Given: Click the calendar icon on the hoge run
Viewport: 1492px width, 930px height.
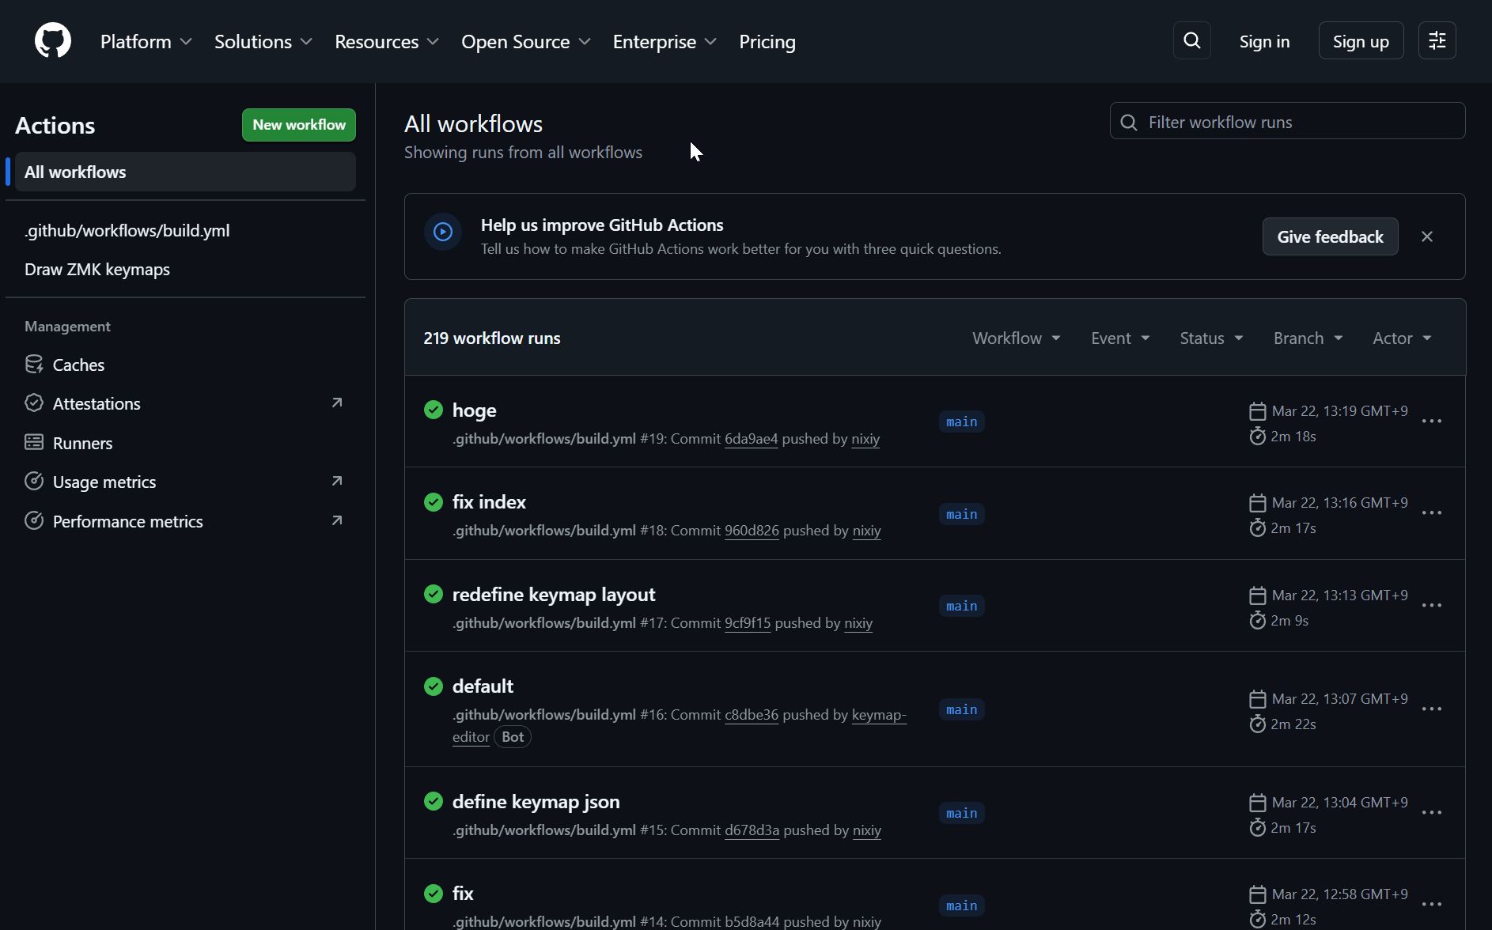Looking at the screenshot, I should click(1257, 411).
